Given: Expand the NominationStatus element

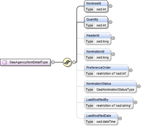Looking at the screenshot, I should tap(139, 86).
